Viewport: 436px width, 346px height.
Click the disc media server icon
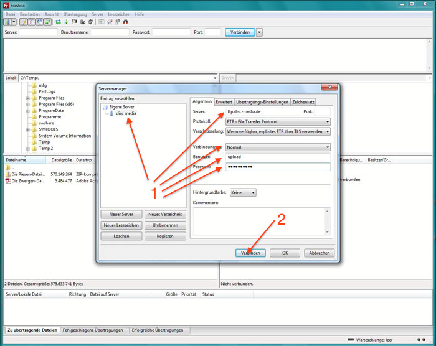[111, 113]
